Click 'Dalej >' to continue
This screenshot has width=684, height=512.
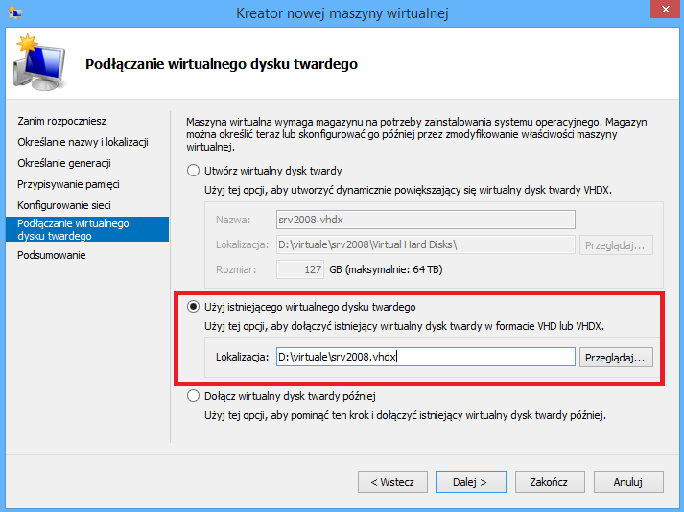(x=471, y=482)
